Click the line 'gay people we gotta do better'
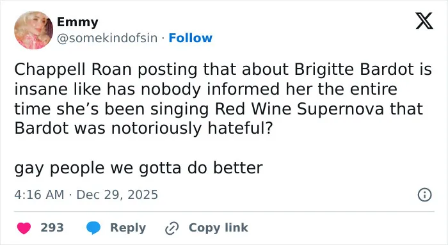The image size is (448, 245). [138, 168]
